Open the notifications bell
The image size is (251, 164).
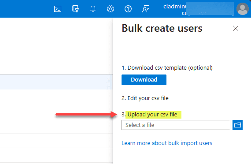click(93, 9)
